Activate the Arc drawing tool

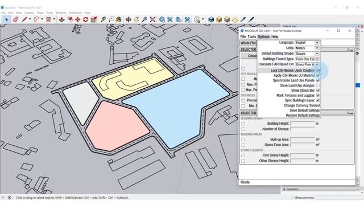[36, 19]
